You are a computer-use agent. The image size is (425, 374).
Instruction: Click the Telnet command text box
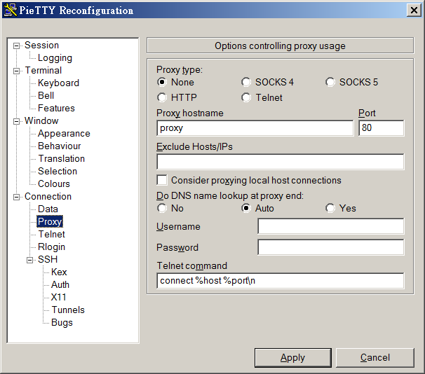tap(281, 281)
